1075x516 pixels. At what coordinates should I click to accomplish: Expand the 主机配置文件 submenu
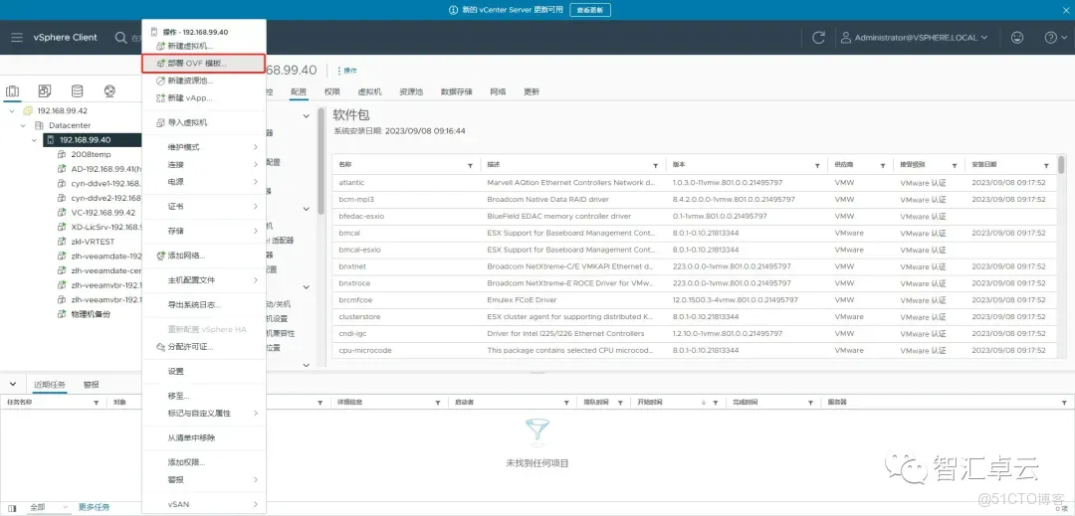click(x=204, y=280)
